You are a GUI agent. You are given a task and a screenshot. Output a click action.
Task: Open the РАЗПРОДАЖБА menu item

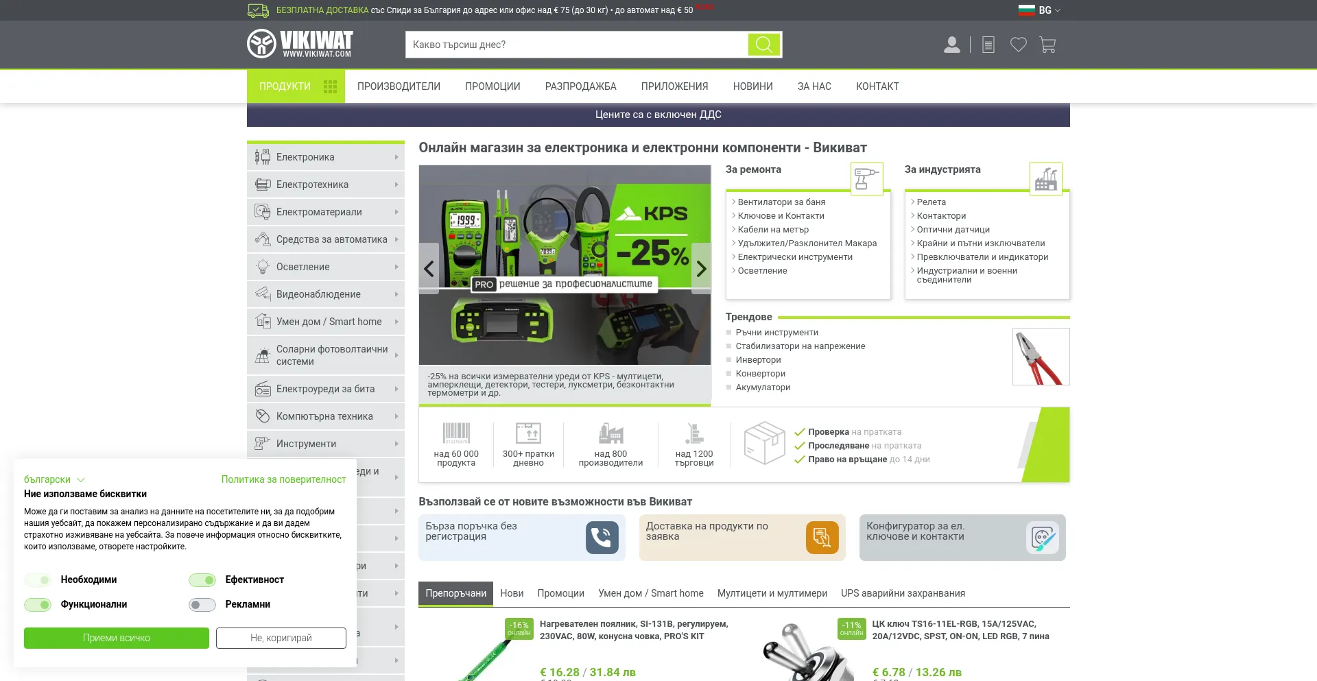coord(580,86)
